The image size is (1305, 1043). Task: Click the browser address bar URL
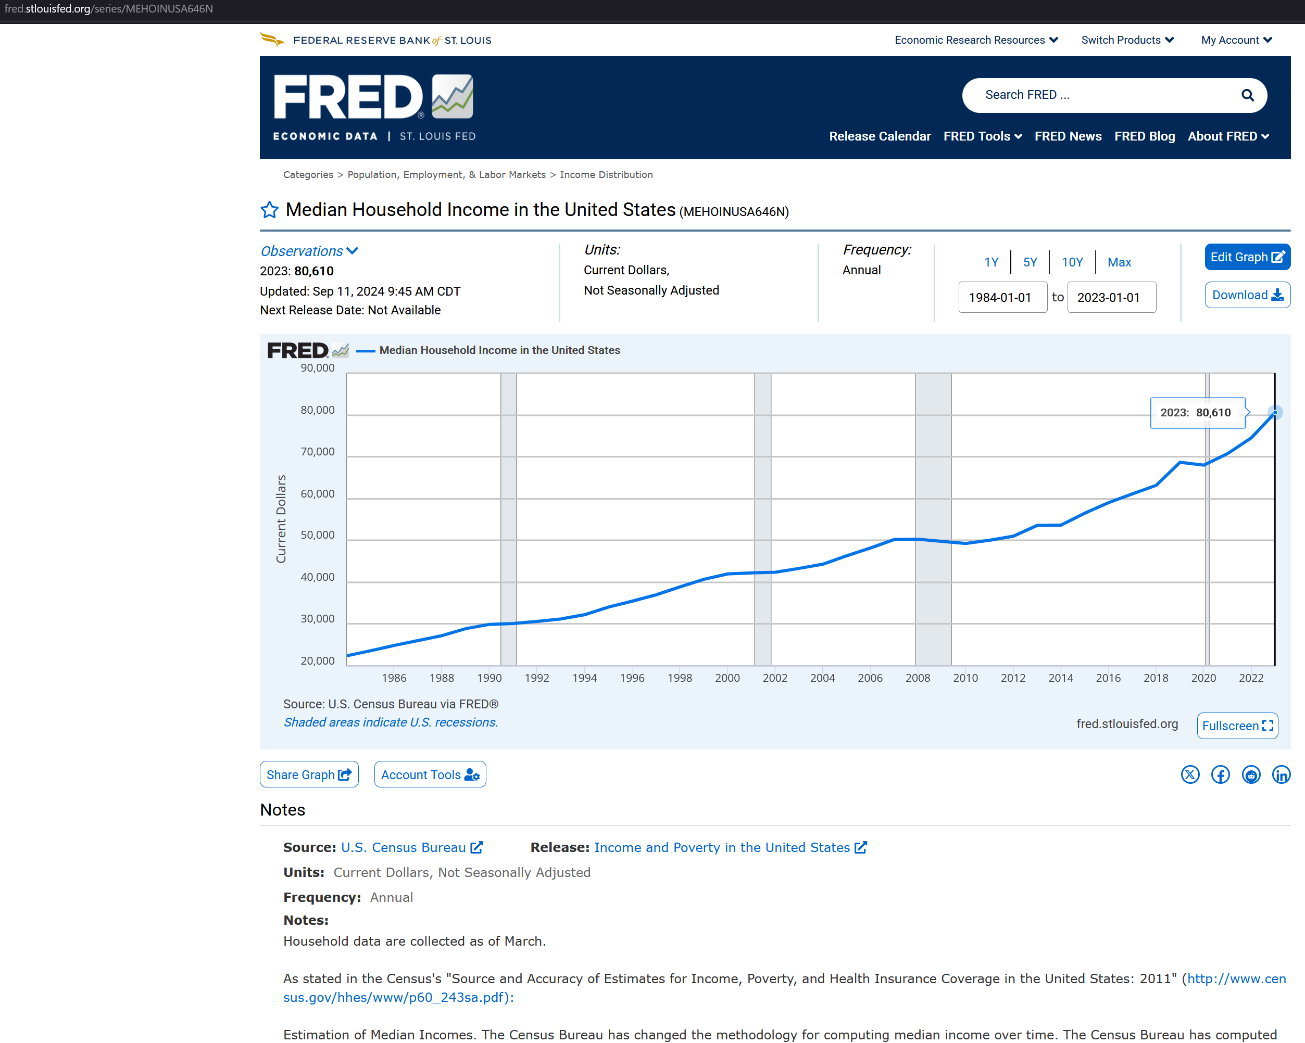[109, 8]
